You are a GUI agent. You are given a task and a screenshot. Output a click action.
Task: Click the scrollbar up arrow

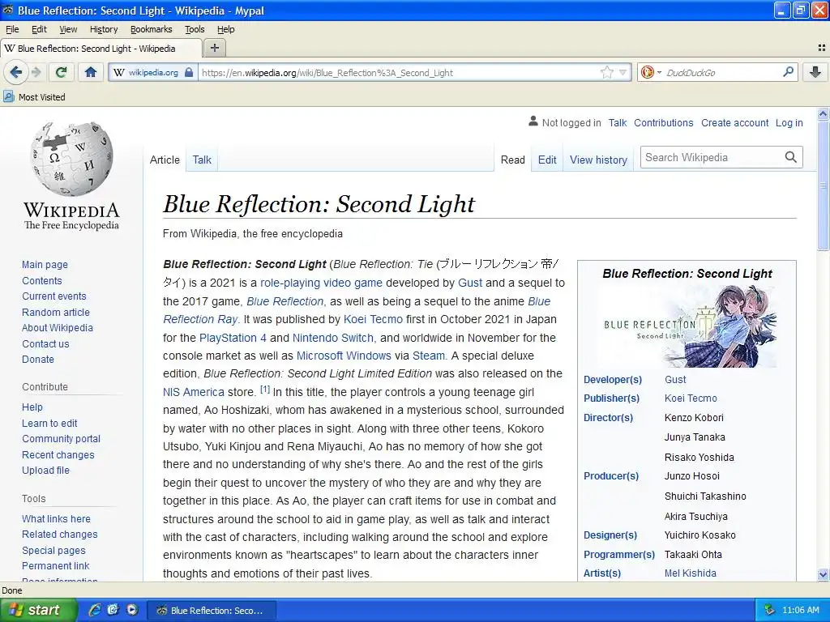[823, 113]
